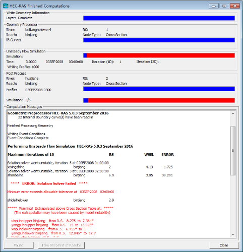The image size is (243, 252).
Task: Select the Geometric Preprocessor HEC-RAS 5.0.3 heading line
Action: click(58, 113)
